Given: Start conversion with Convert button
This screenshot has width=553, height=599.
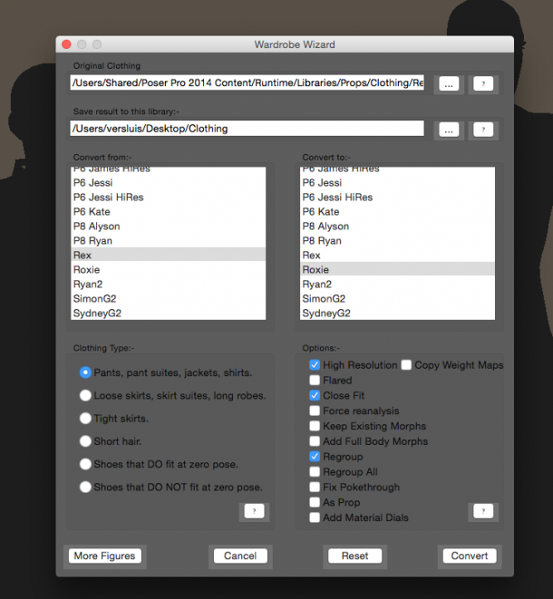Looking at the screenshot, I should coord(470,556).
